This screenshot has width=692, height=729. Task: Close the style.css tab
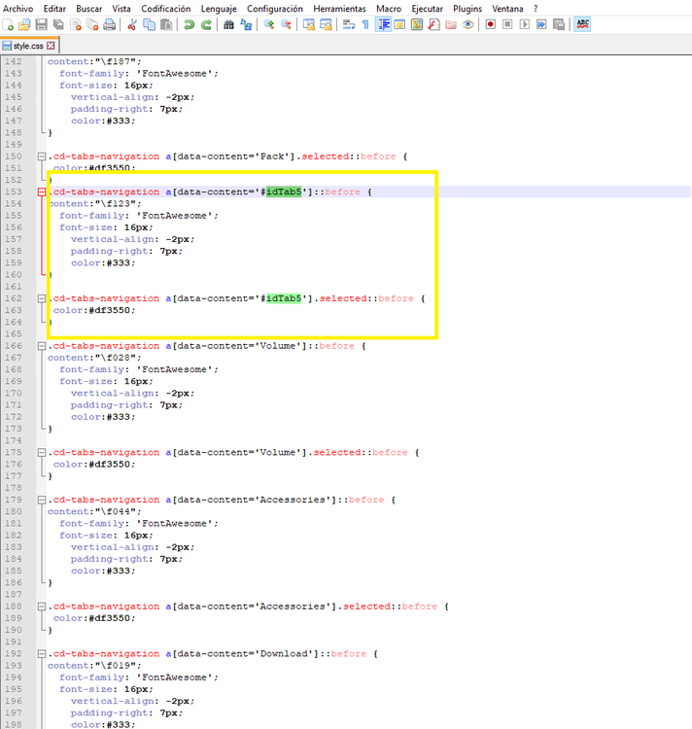tap(52, 46)
